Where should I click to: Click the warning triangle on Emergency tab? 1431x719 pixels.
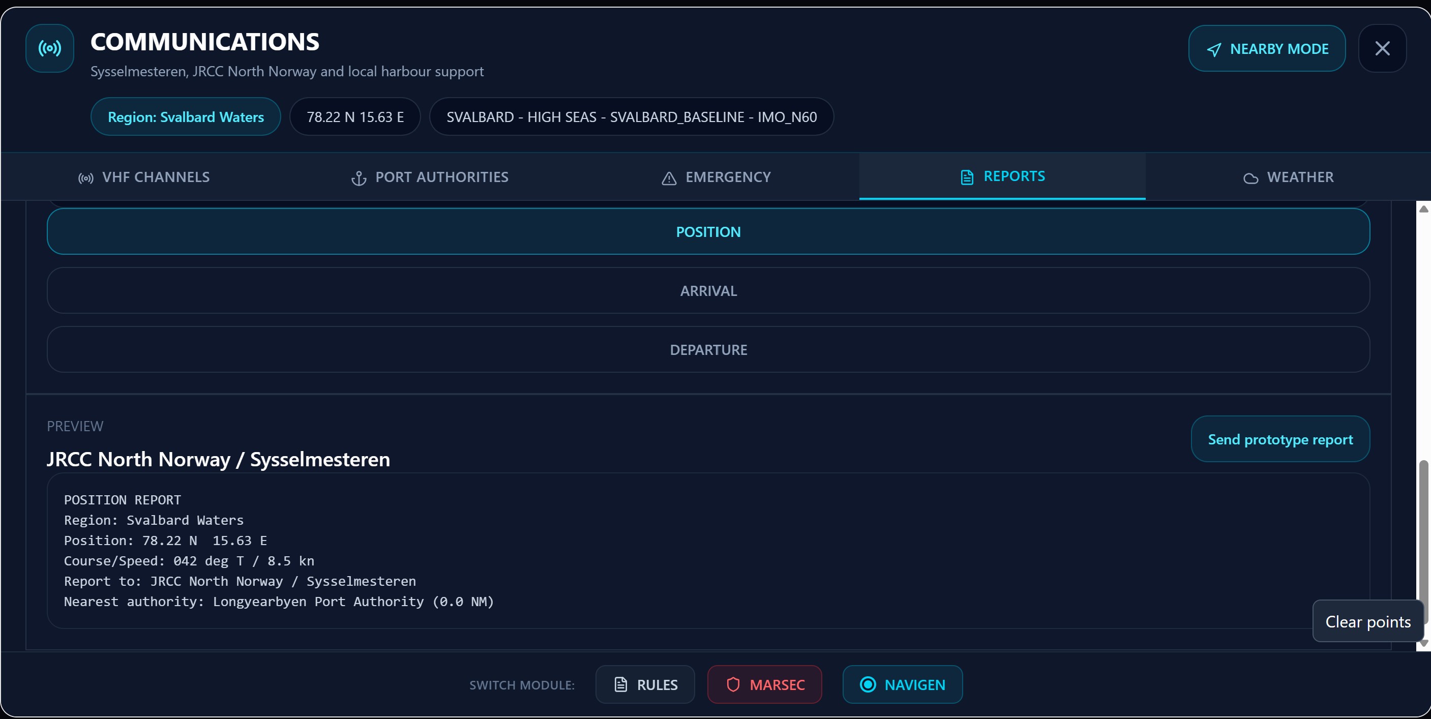click(x=668, y=178)
